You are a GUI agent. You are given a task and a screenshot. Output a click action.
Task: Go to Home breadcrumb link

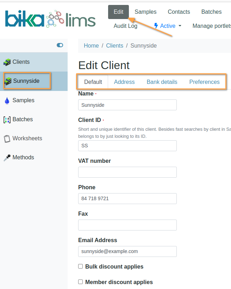point(91,45)
